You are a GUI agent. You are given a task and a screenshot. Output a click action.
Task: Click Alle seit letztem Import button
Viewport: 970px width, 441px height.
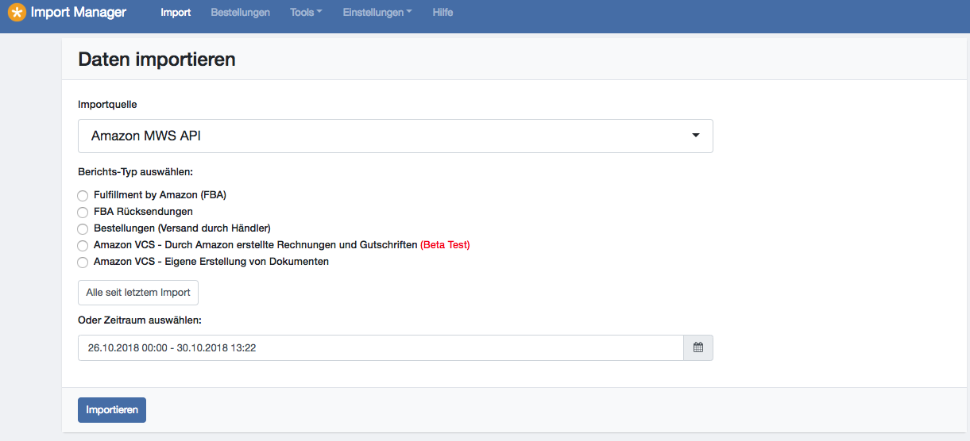point(138,293)
